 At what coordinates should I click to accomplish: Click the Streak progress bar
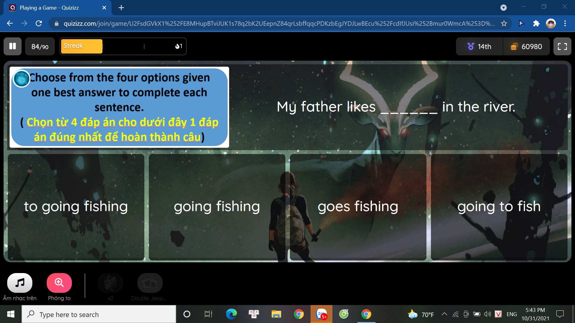(x=123, y=46)
